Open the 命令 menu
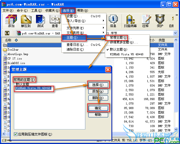Image resolution: width=180 pixels, height=144 pixels. [22, 11]
